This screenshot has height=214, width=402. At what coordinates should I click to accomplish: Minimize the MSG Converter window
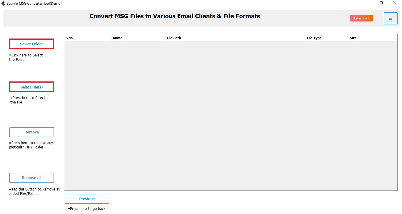(368, 3)
